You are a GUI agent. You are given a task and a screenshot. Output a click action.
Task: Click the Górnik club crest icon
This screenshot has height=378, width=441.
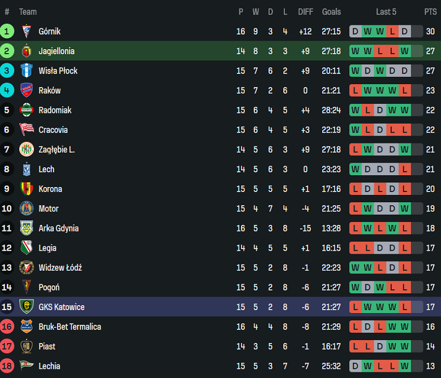tap(27, 32)
